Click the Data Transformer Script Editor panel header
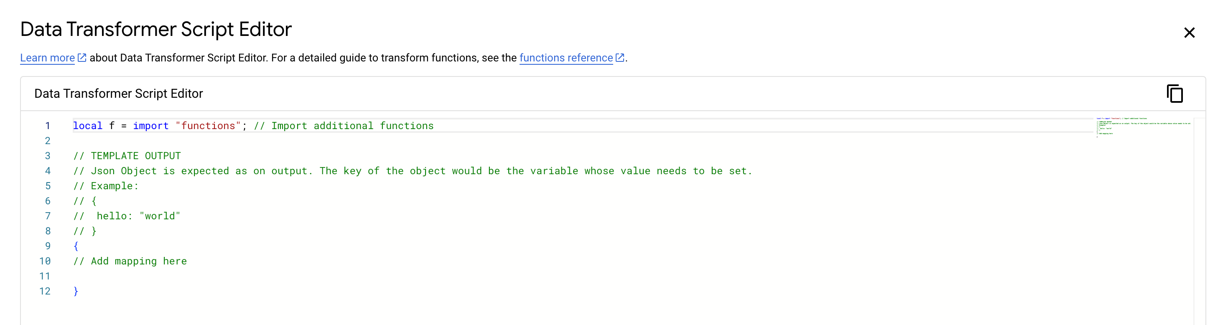1223x325 pixels. tap(118, 94)
